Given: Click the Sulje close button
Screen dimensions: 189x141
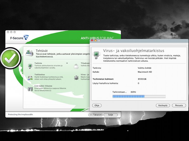Looking at the screenshot, I should [110, 115].
